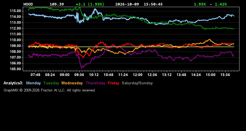Click the 108.00 y-axis label
246x131 pixels.
point(15,52)
